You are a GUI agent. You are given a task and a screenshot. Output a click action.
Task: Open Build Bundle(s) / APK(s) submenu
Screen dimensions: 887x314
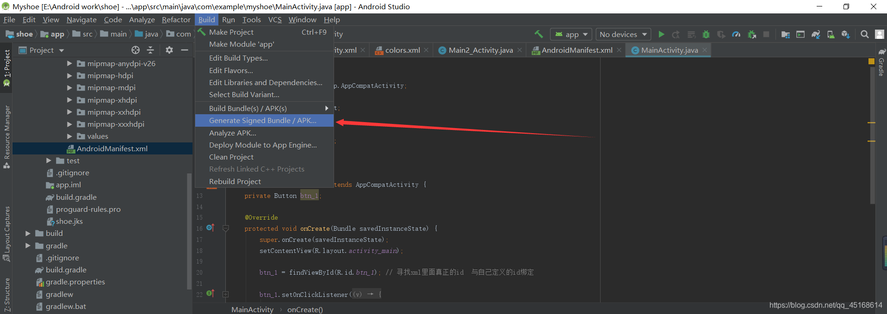click(x=264, y=108)
